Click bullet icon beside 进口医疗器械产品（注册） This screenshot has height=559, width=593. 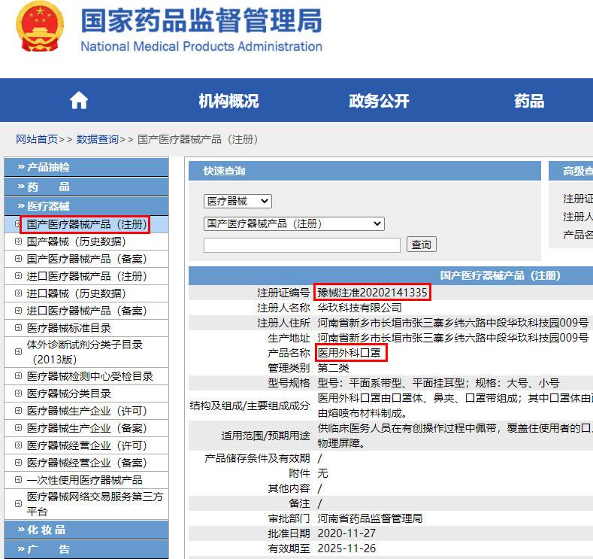(18, 276)
